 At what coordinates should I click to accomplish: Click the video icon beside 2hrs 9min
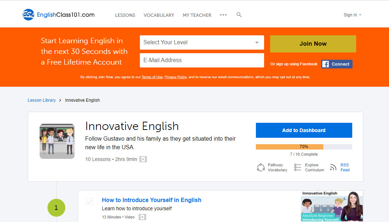pyautogui.click(x=143, y=159)
